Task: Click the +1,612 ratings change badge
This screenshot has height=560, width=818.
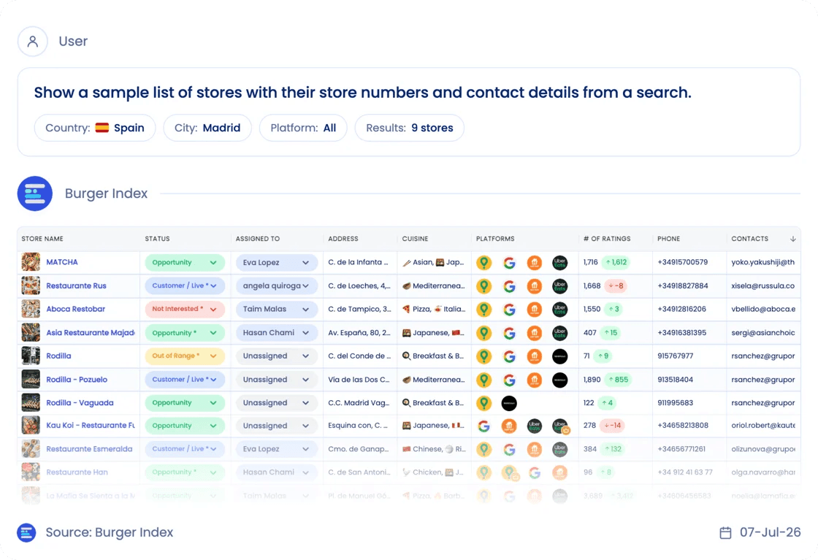Action: 616,262
